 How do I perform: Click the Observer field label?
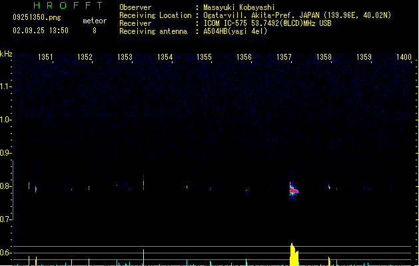[135, 7]
